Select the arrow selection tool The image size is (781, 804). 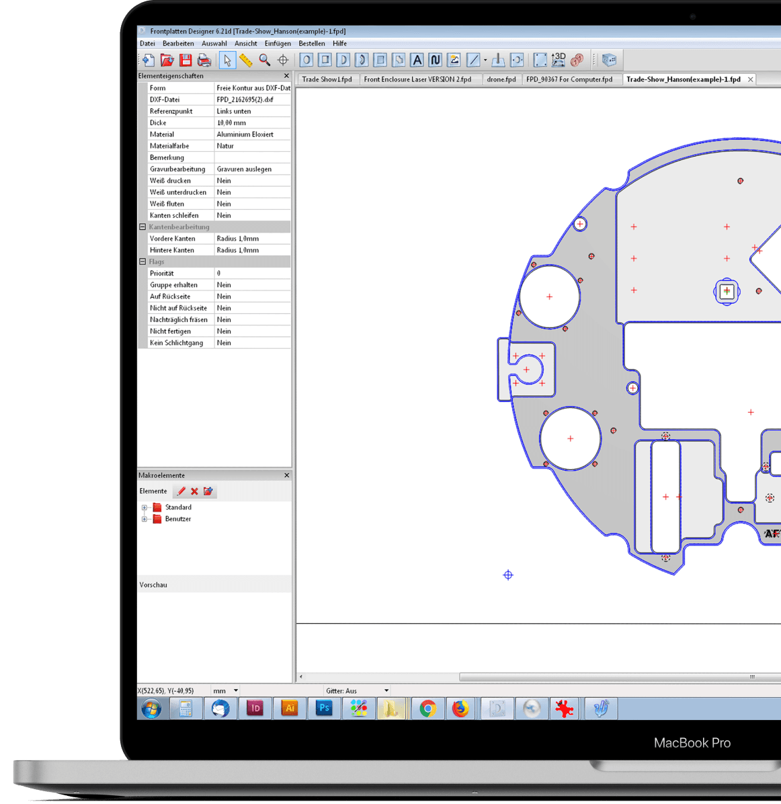coord(227,60)
